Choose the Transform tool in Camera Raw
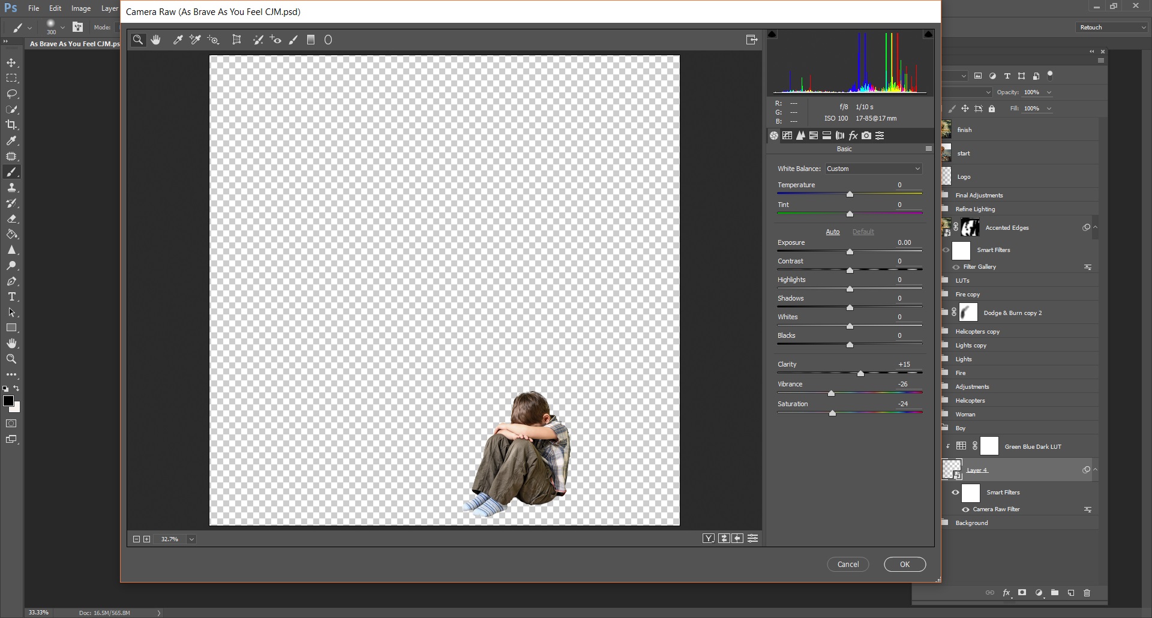This screenshot has width=1152, height=618. point(236,40)
